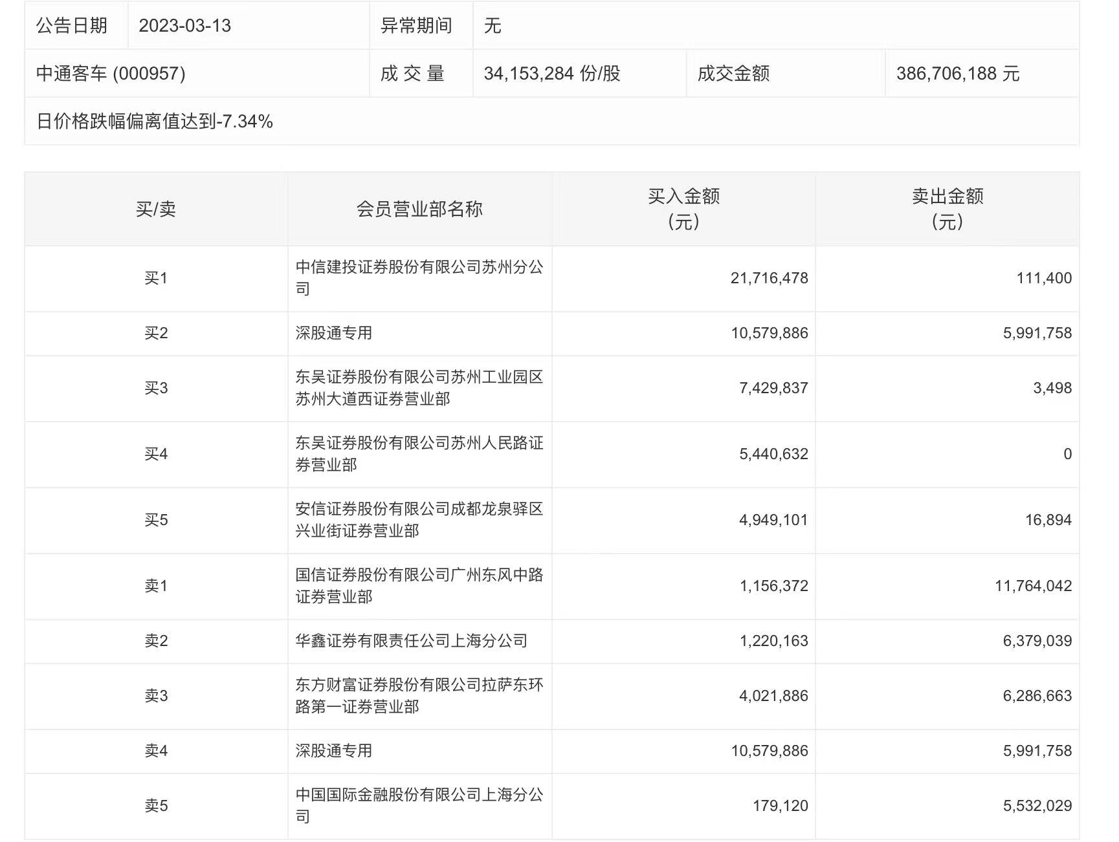
Task: Click the 会员营业部名称 column header
Action: 419,209
